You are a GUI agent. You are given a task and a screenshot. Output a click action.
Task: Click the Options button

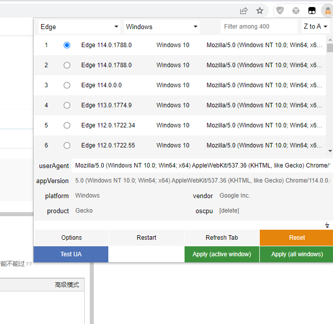(71, 238)
